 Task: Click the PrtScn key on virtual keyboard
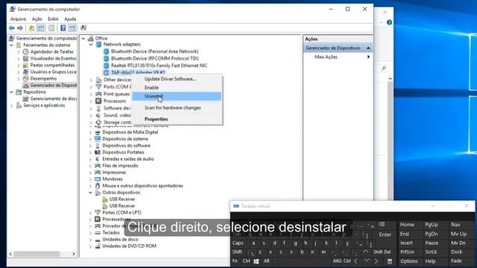pyautogui.click(x=407, y=252)
